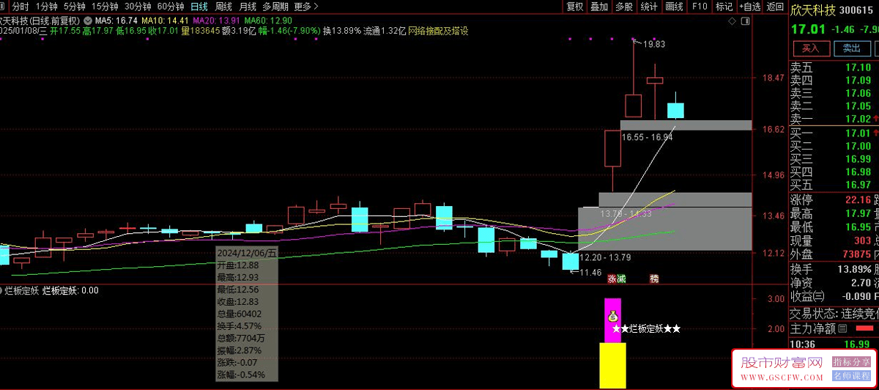Select the 15分钟 period tab
This screenshot has width=879, height=390.
(105, 7)
